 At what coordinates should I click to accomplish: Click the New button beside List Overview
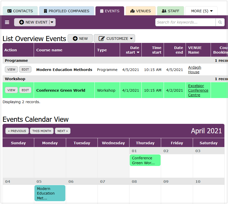(x=80, y=39)
